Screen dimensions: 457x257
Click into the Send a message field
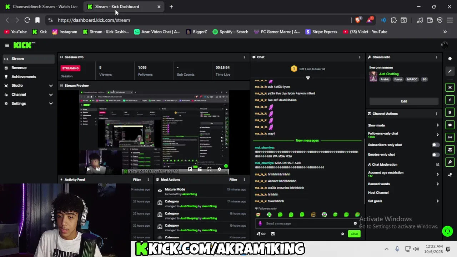(x=307, y=223)
